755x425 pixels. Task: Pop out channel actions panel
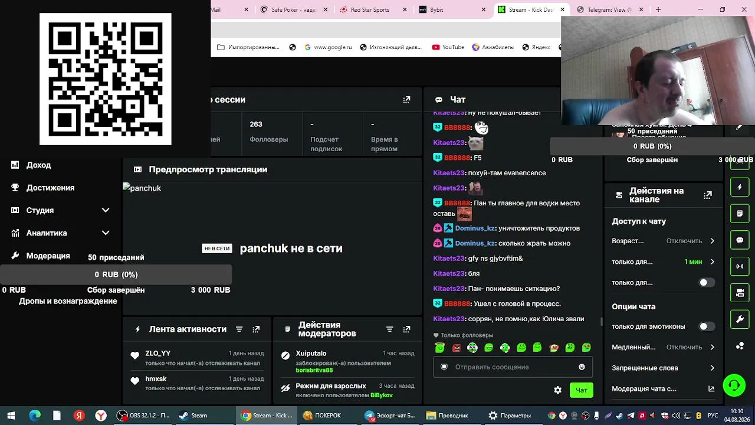pyautogui.click(x=708, y=195)
